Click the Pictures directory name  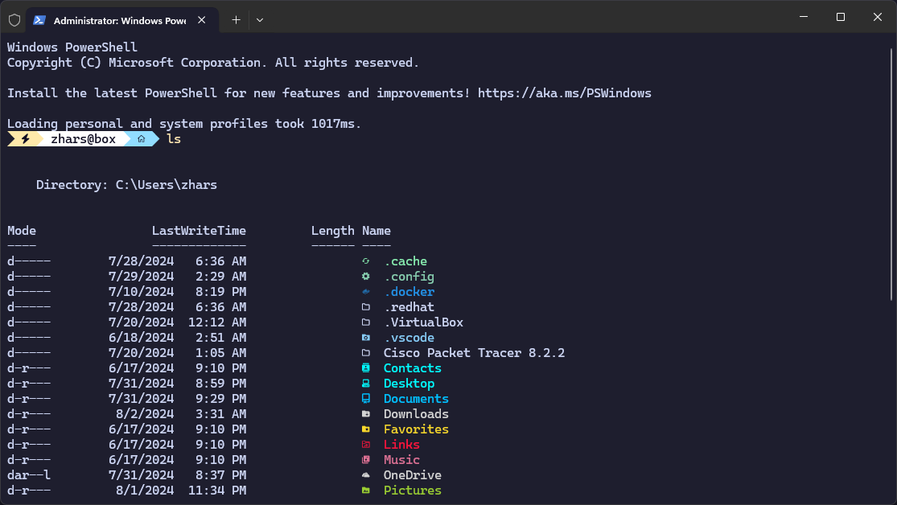point(413,491)
